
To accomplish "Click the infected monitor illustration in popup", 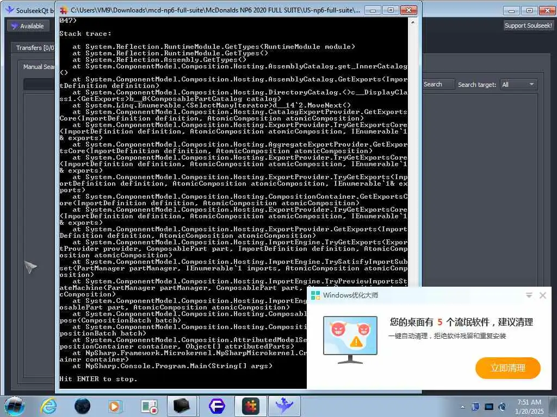I will coord(350,339).
